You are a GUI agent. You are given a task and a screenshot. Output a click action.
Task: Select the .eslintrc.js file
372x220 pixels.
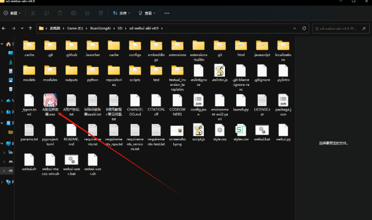pos(220,71)
